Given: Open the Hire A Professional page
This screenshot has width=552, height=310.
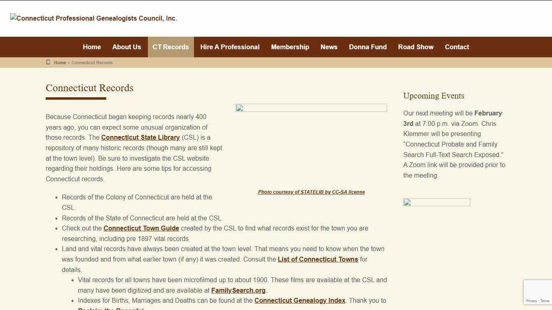Looking at the screenshot, I should coord(230,47).
